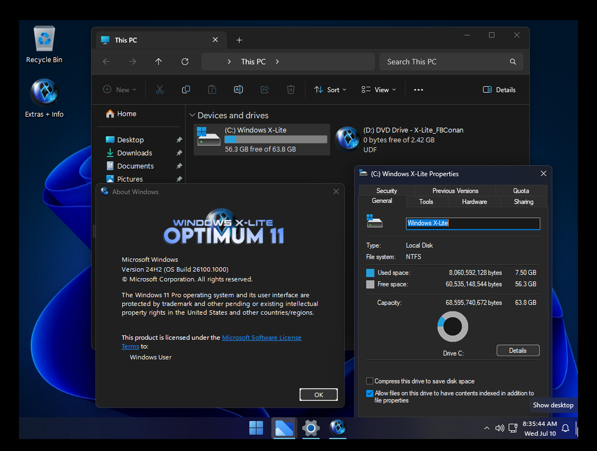Click the Drive C: usage donut chart
Viewport: 597px width, 451px height.
pos(453,326)
